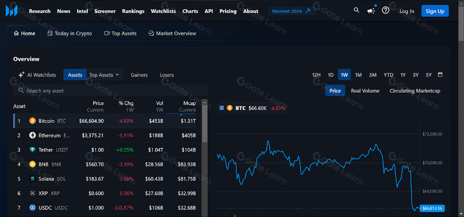Click the Market Overview gauge icon
The height and width of the screenshot is (217, 464).
click(x=151, y=33)
